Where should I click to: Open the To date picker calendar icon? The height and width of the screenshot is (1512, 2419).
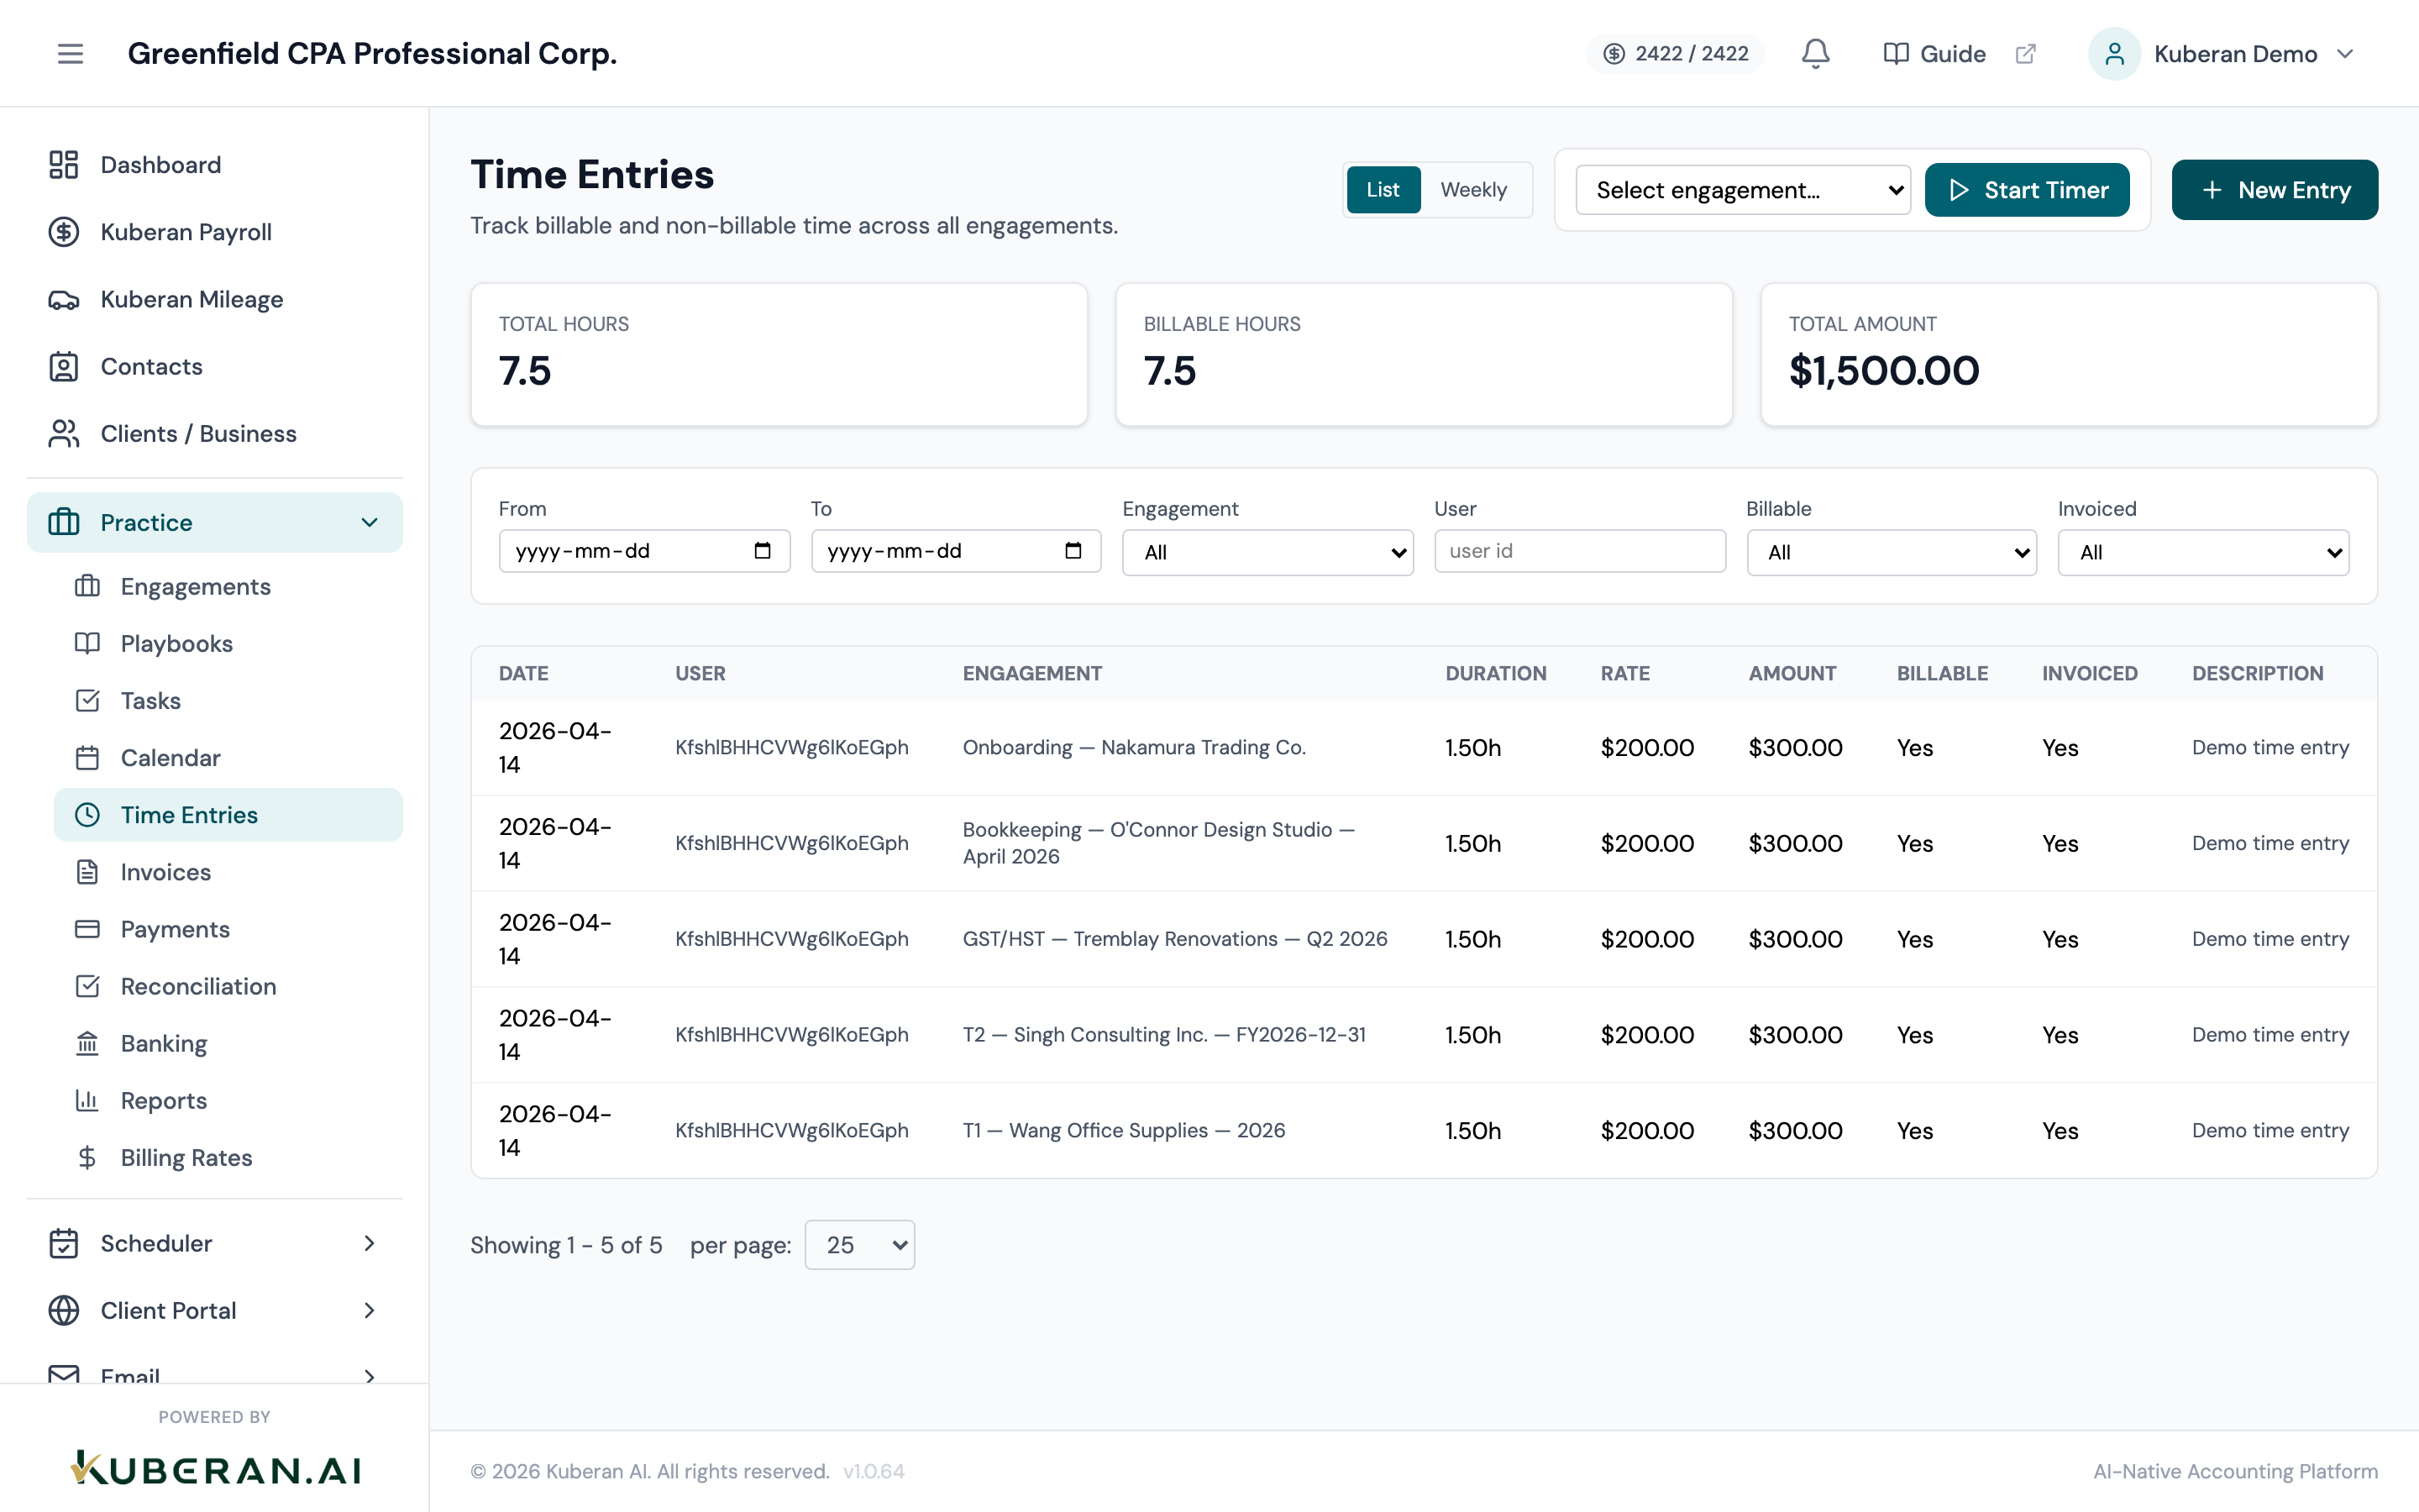pyautogui.click(x=1073, y=551)
